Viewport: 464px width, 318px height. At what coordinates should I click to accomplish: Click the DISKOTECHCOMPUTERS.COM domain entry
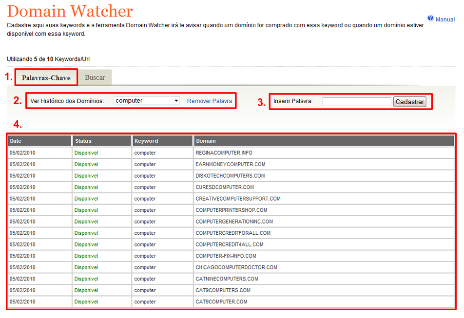[x=230, y=176]
